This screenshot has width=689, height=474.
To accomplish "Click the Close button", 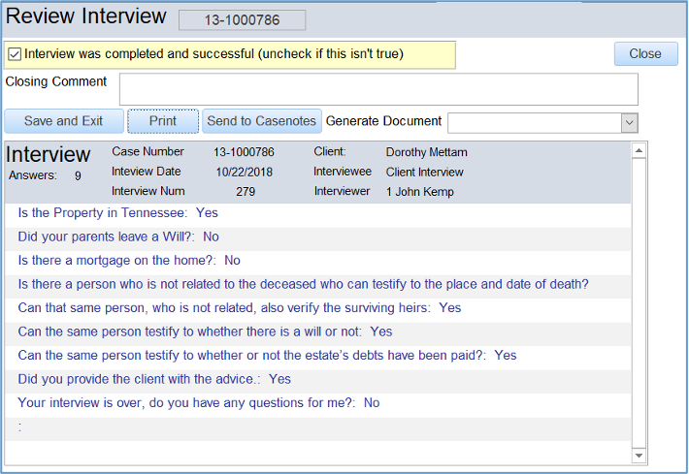I will tap(645, 54).
